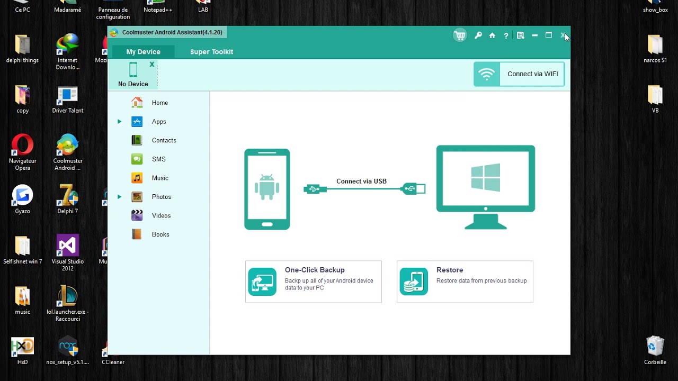
Task: Expand the Photos sidebar arrow
Action: click(x=119, y=197)
